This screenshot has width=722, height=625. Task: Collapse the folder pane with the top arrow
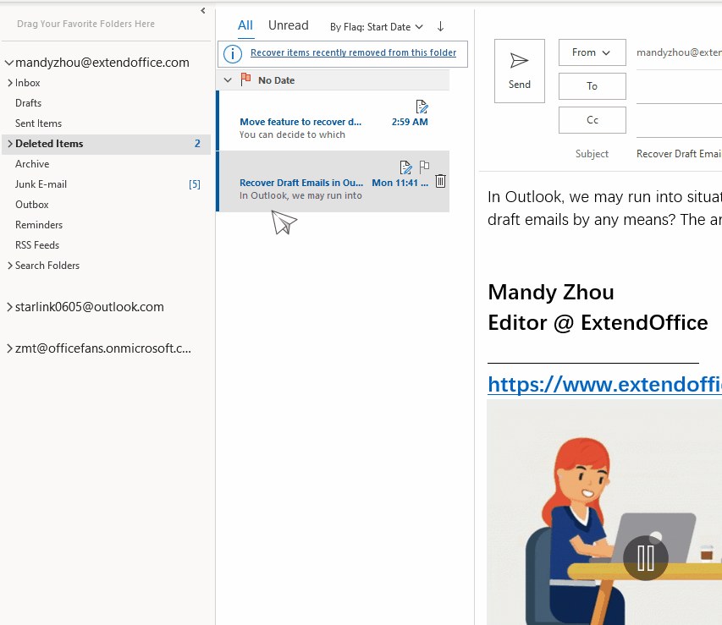(203, 10)
